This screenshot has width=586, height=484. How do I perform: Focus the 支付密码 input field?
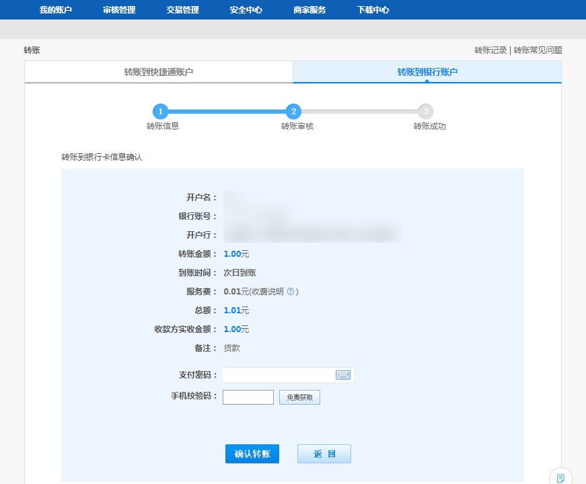tap(279, 375)
